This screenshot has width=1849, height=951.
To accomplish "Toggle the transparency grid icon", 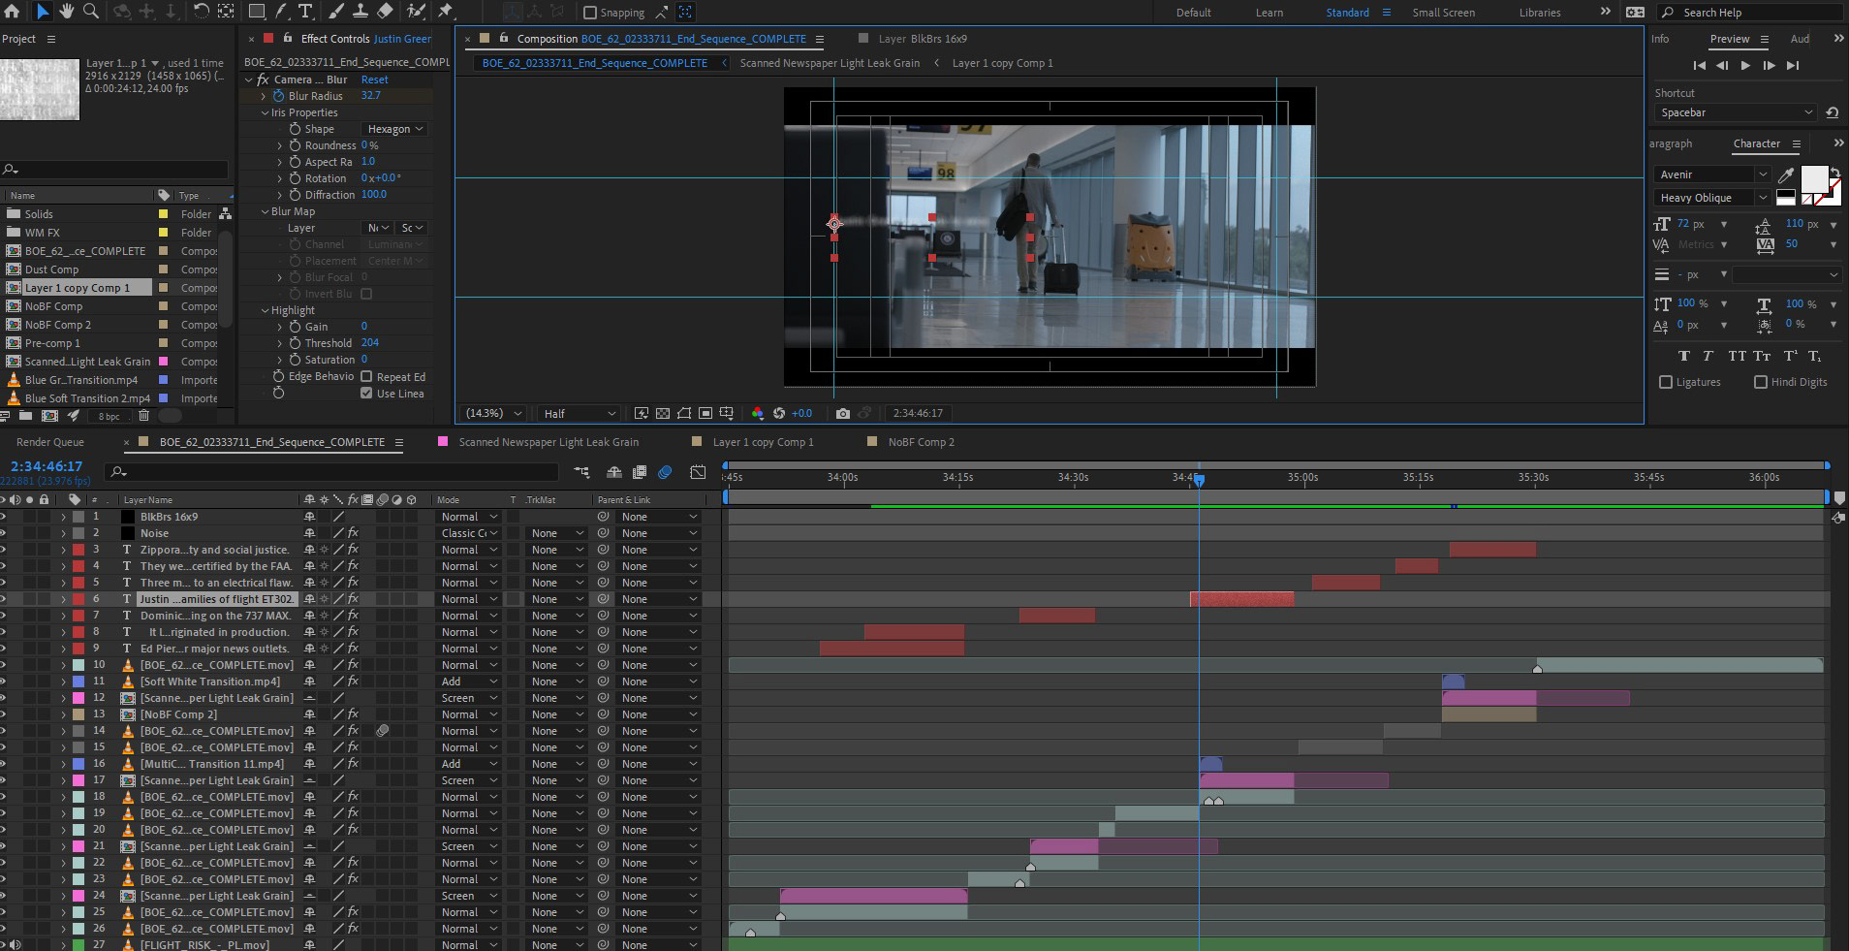I will tap(663, 413).
